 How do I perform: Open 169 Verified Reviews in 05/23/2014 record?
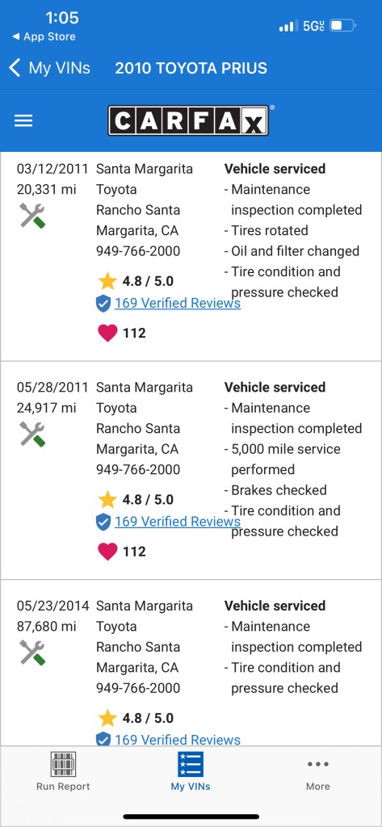[x=178, y=740]
